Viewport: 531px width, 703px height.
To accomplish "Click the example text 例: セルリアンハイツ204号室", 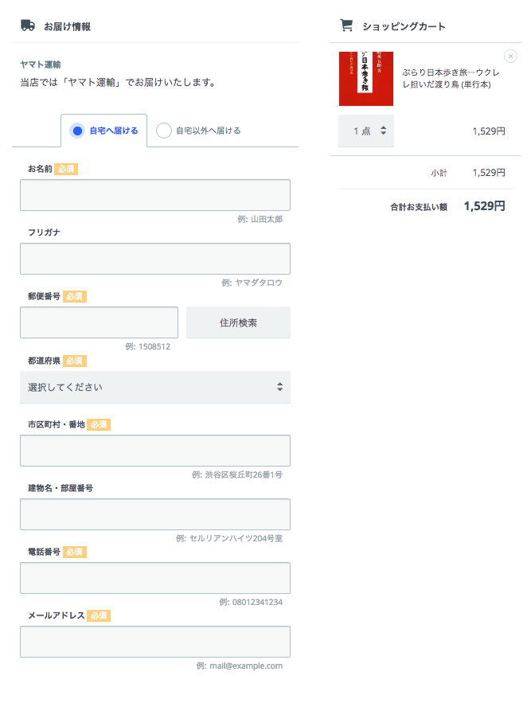I will pos(229,538).
